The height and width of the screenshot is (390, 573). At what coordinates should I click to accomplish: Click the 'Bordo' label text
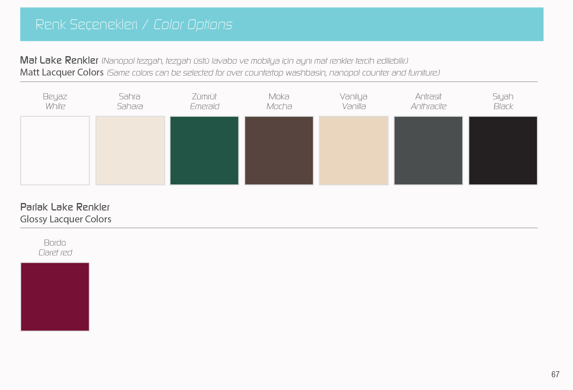coord(55,243)
